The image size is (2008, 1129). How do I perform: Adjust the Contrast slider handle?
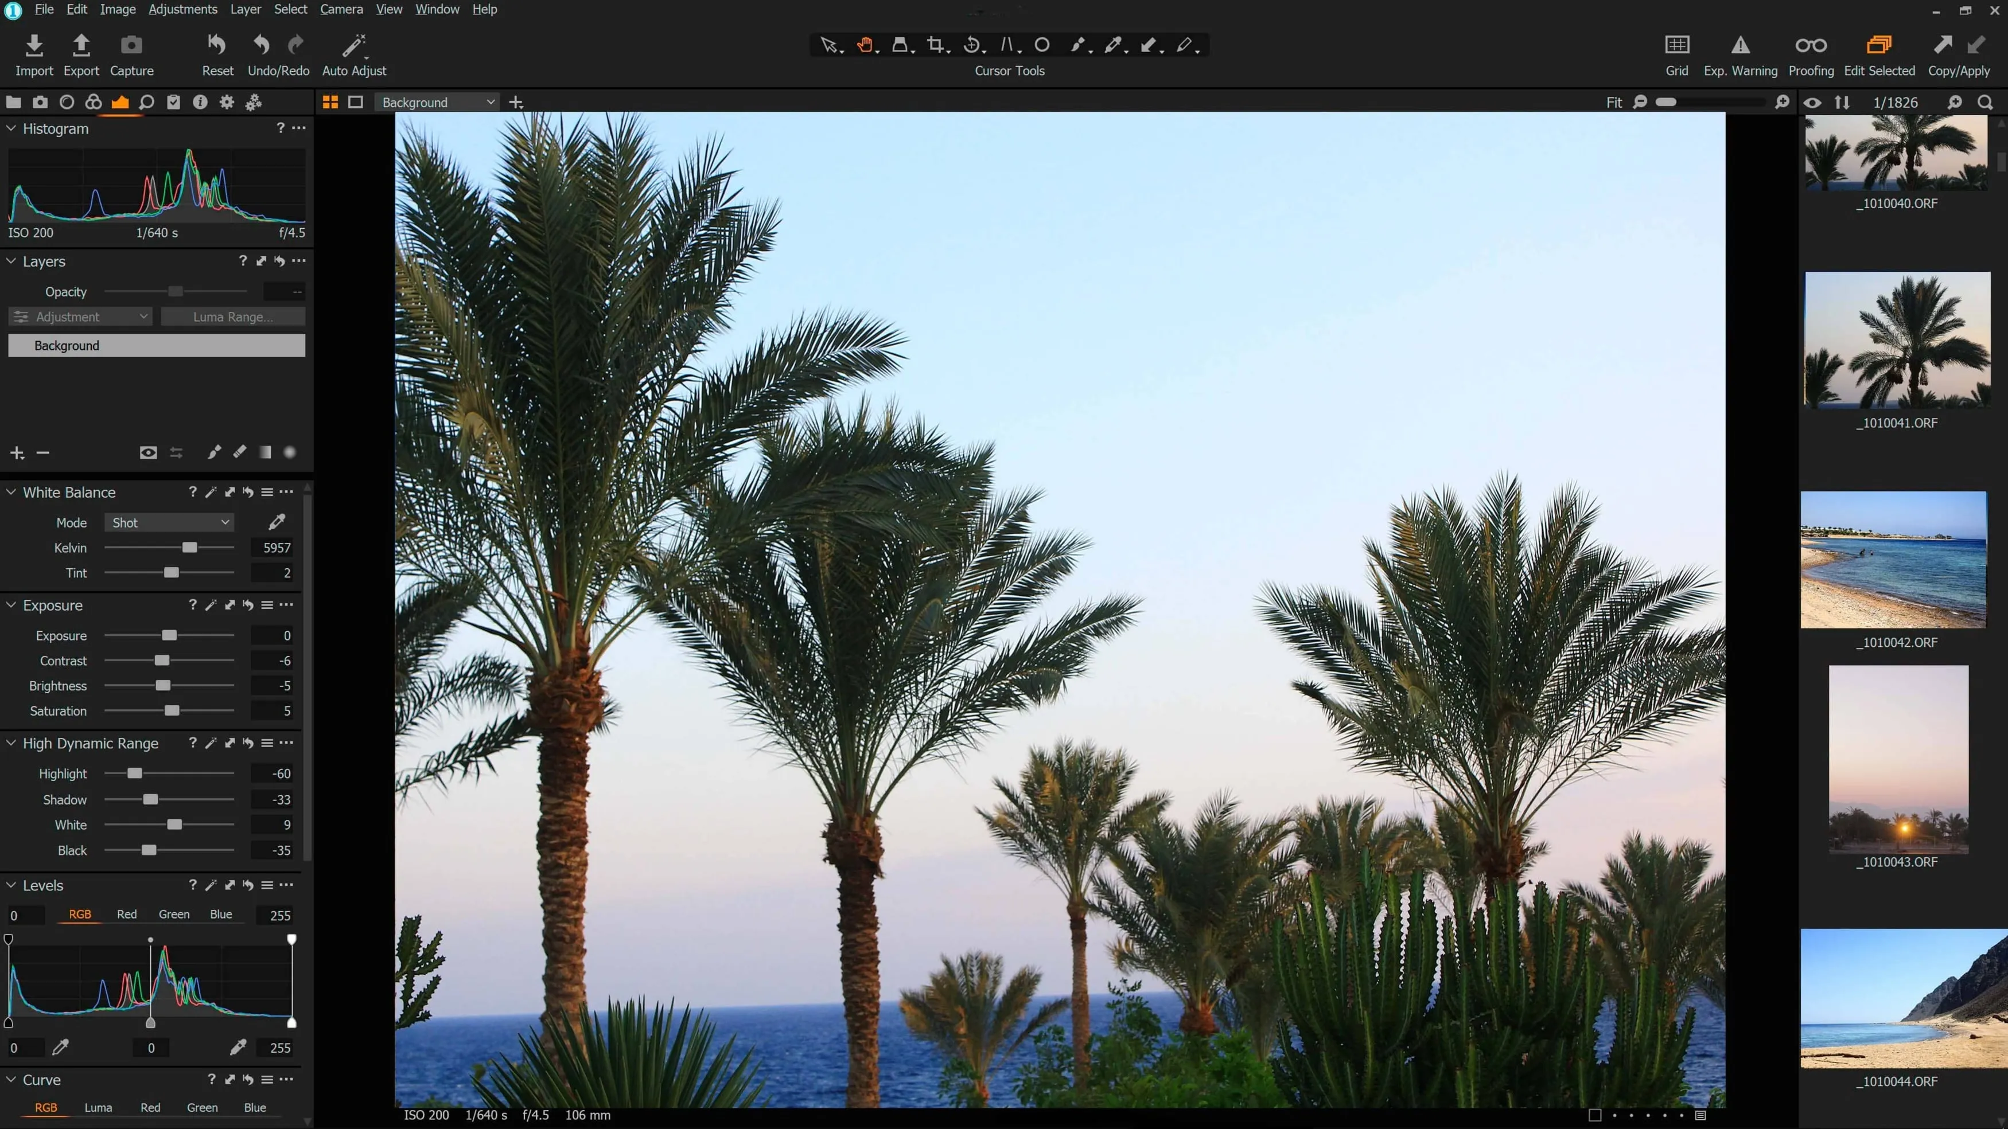[161, 661]
